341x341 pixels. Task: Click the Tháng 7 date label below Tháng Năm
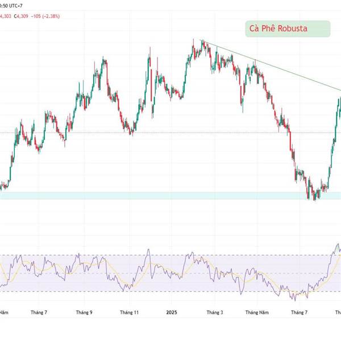coord(39,312)
